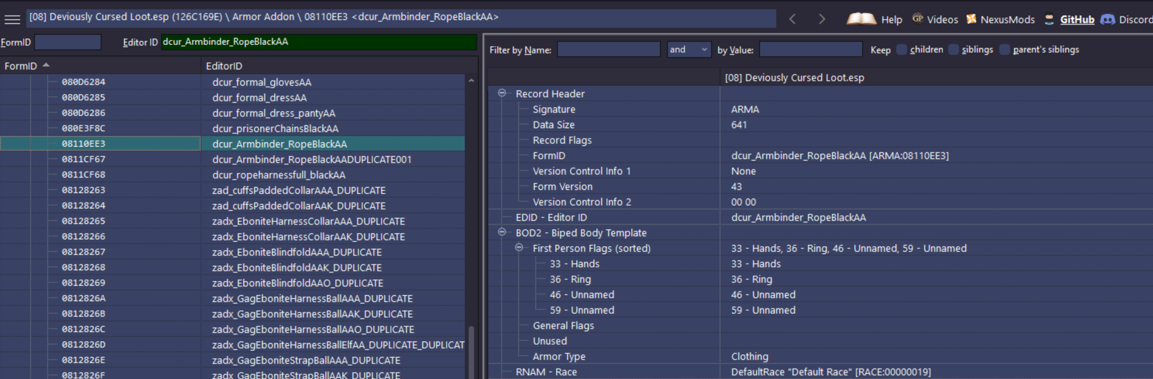Click the Data Size value 641

point(739,125)
